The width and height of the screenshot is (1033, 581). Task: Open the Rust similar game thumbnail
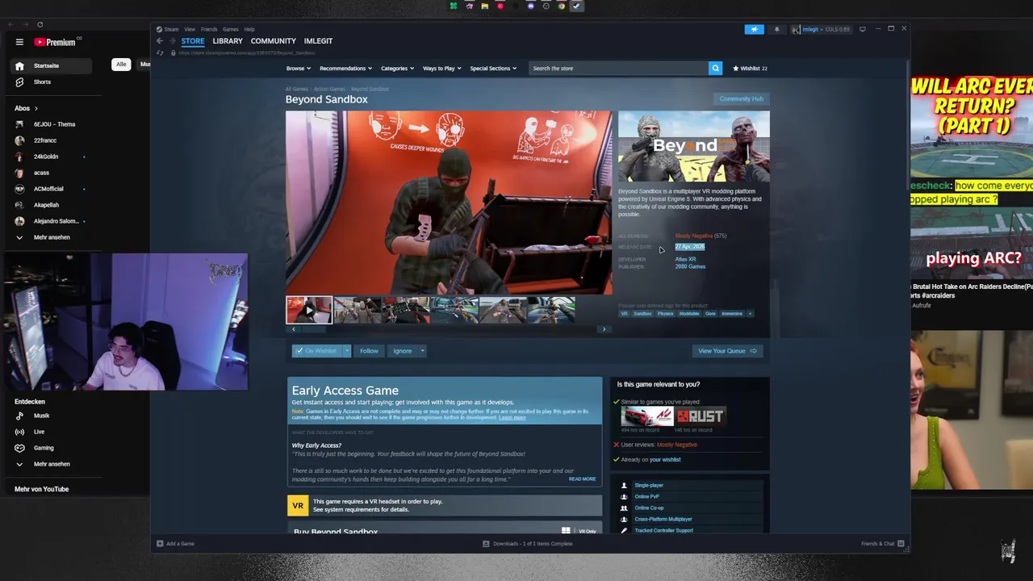tap(701, 416)
